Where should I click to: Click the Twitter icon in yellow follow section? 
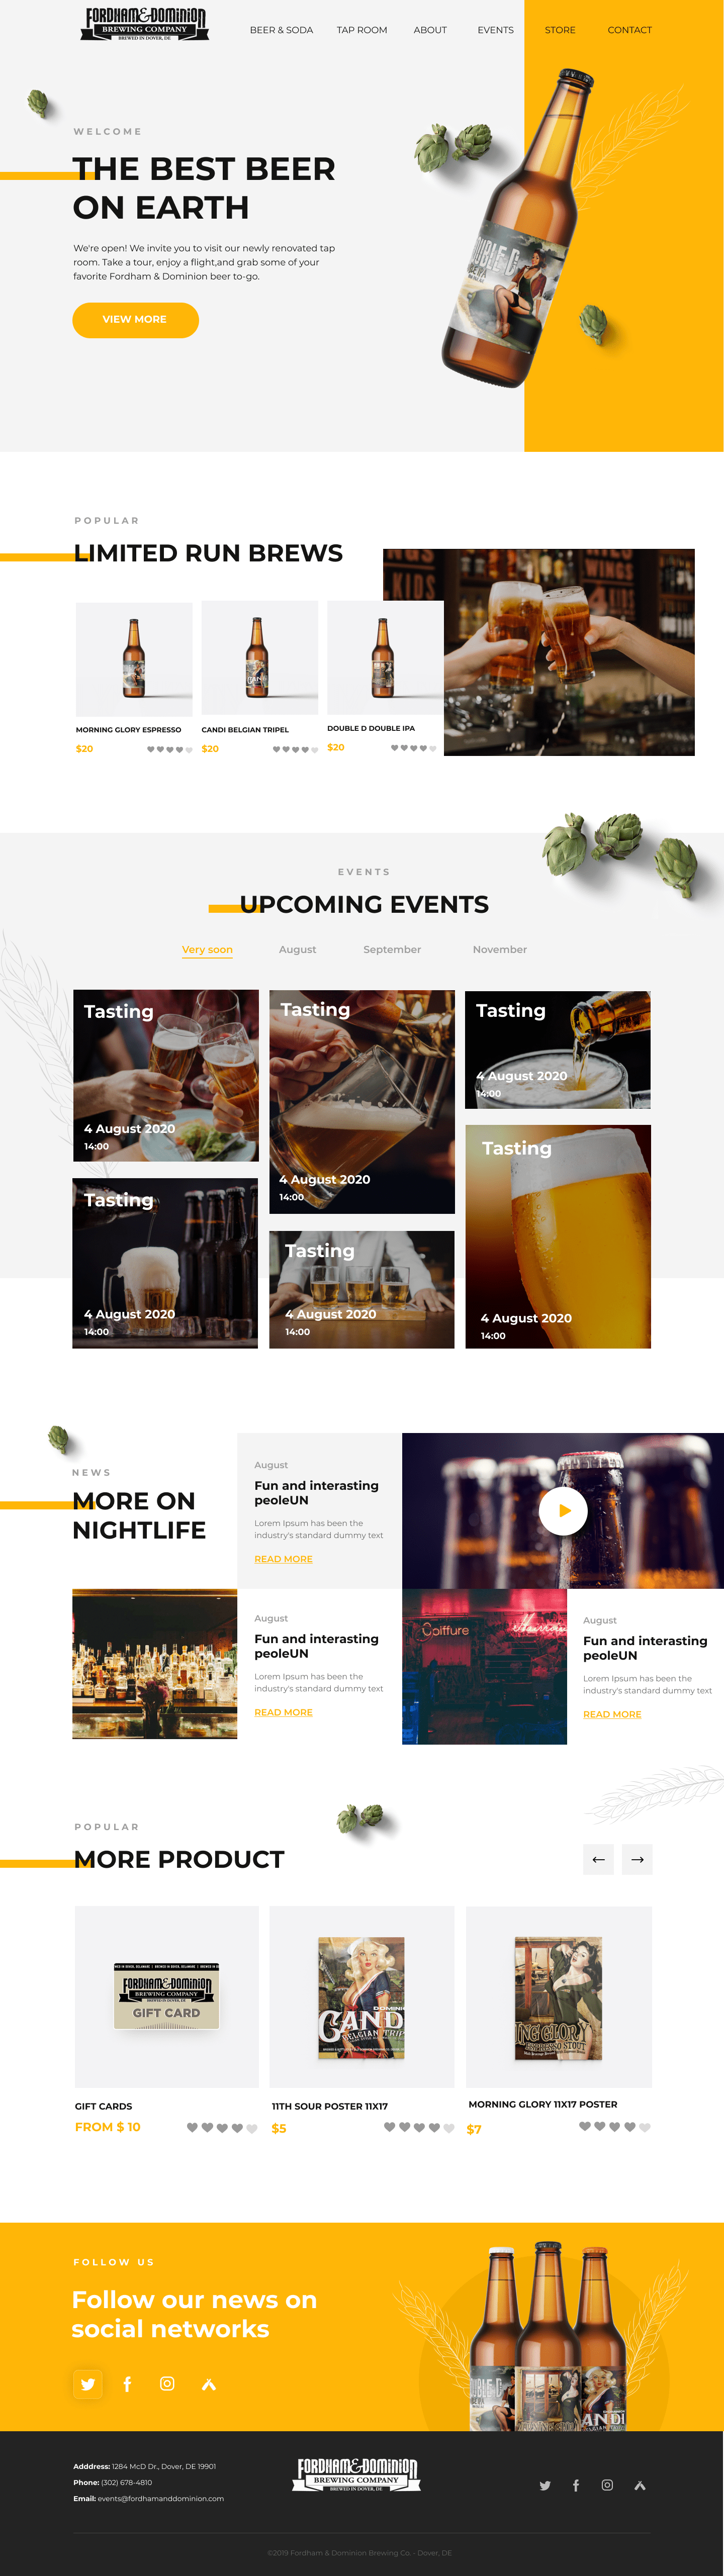point(88,2384)
